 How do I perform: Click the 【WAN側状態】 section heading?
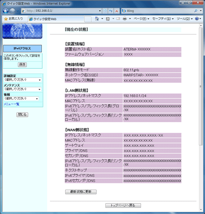[x=77, y=130]
